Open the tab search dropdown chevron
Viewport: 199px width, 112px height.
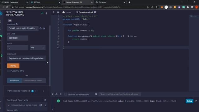(x=182, y=2)
